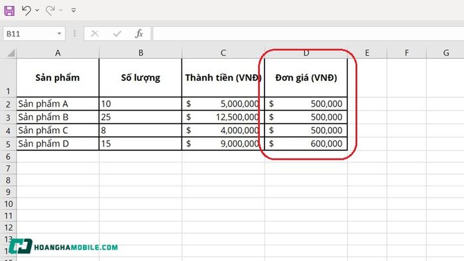Select row 2 header
Screen dimensions: 464x261
tap(8, 104)
